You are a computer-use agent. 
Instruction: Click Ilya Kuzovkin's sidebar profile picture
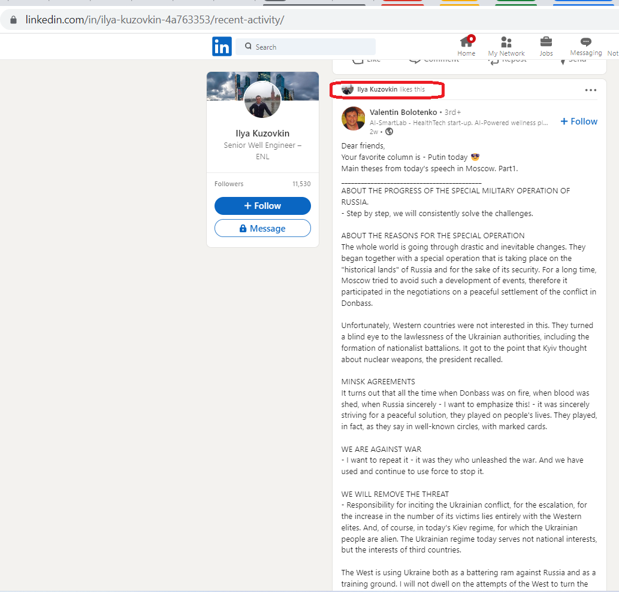point(262,100)
